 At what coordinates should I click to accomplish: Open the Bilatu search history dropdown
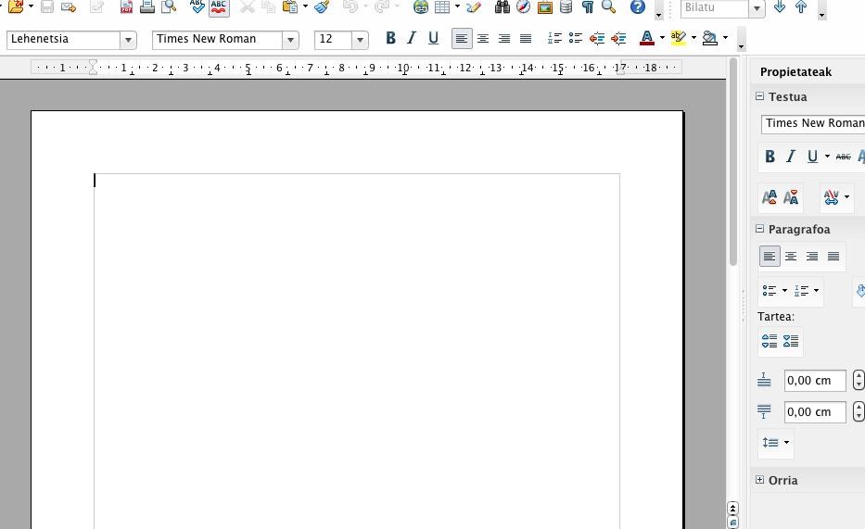pyautogui.click(x=757, y=7)
